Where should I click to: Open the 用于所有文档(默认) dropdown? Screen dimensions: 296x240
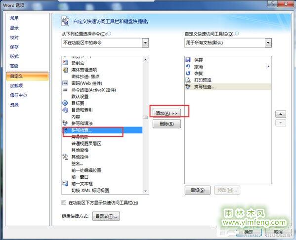pyautogui.click(x=268, y=43)
